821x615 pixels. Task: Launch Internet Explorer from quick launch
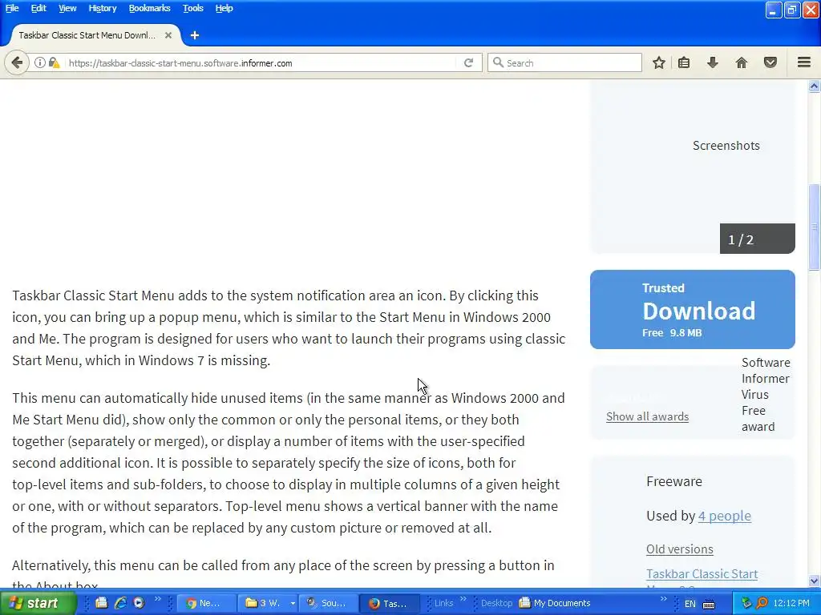120,603
